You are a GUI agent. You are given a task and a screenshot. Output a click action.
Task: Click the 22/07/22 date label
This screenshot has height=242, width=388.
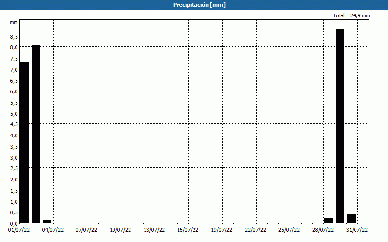click(x=256, y=230)
